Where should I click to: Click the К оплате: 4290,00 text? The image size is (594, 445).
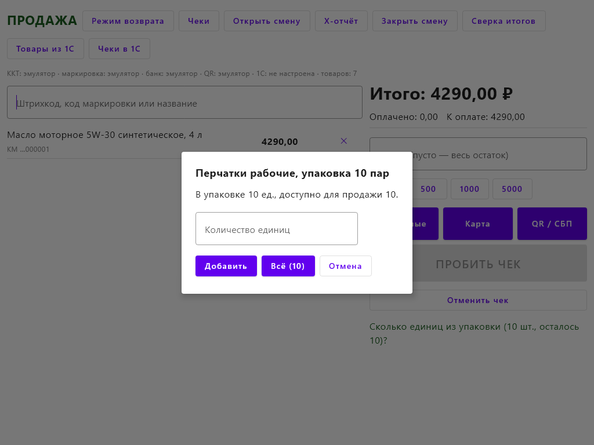tap(486, 117)
